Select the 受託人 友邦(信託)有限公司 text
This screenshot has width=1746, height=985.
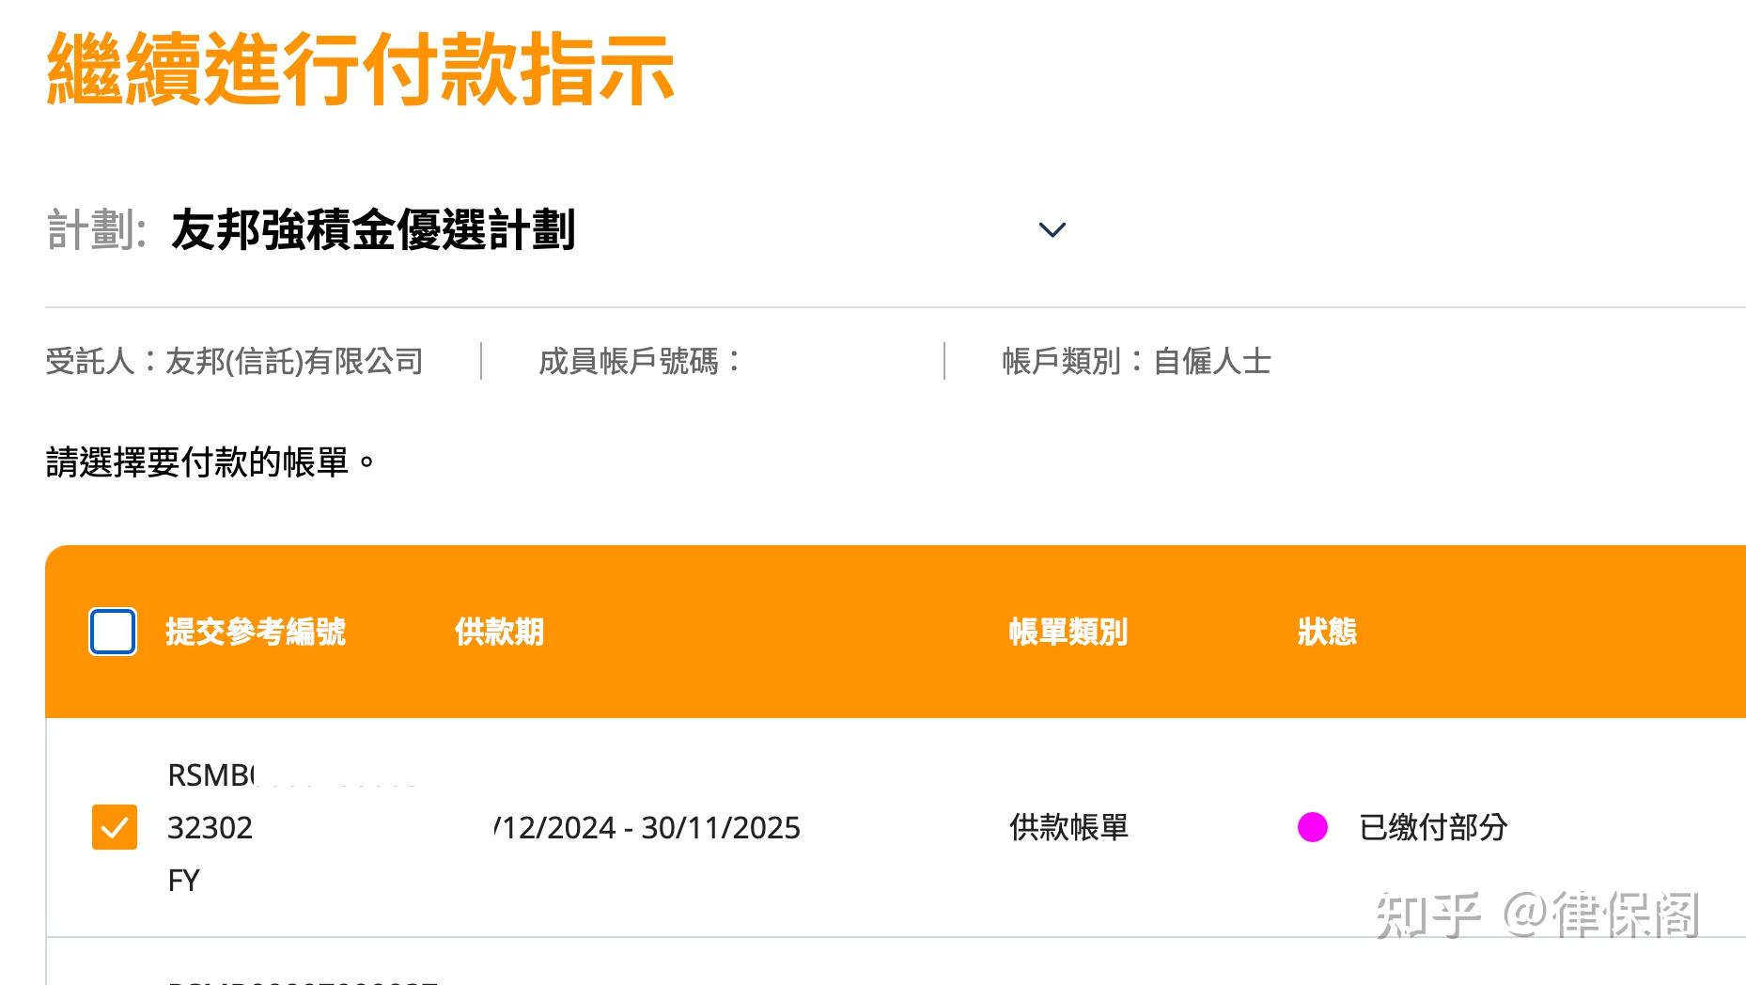[x=234, y=361]
